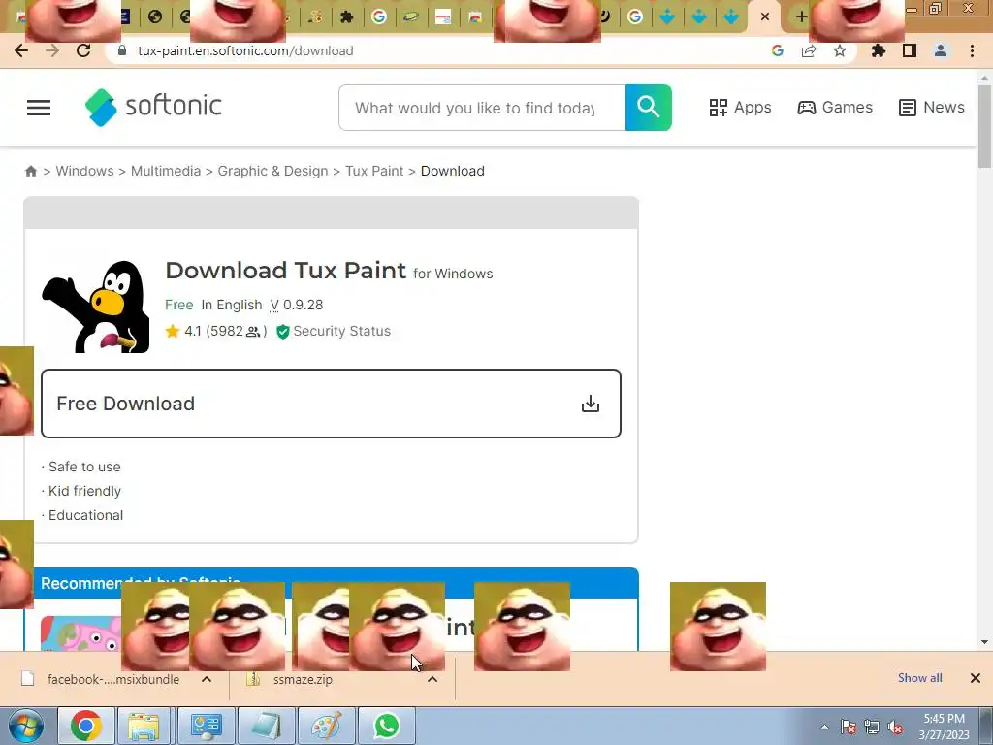Image resolution: width=993 pixels, height=745 pixels.
Task: Close the downloads bar
Action: (976, 678)
